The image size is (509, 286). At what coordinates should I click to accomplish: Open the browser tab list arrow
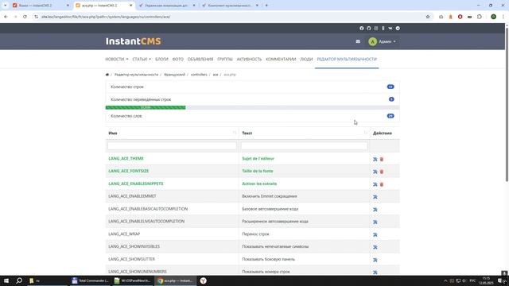6,6
